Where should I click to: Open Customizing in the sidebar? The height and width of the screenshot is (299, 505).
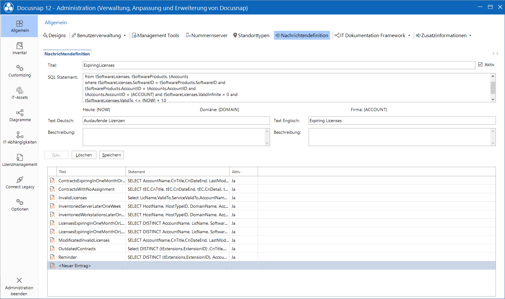[x=20, y=71]
